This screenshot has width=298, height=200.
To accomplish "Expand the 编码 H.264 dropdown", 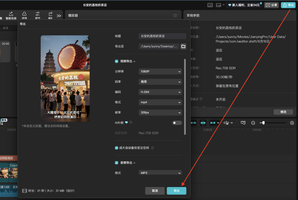I will 160,92.
